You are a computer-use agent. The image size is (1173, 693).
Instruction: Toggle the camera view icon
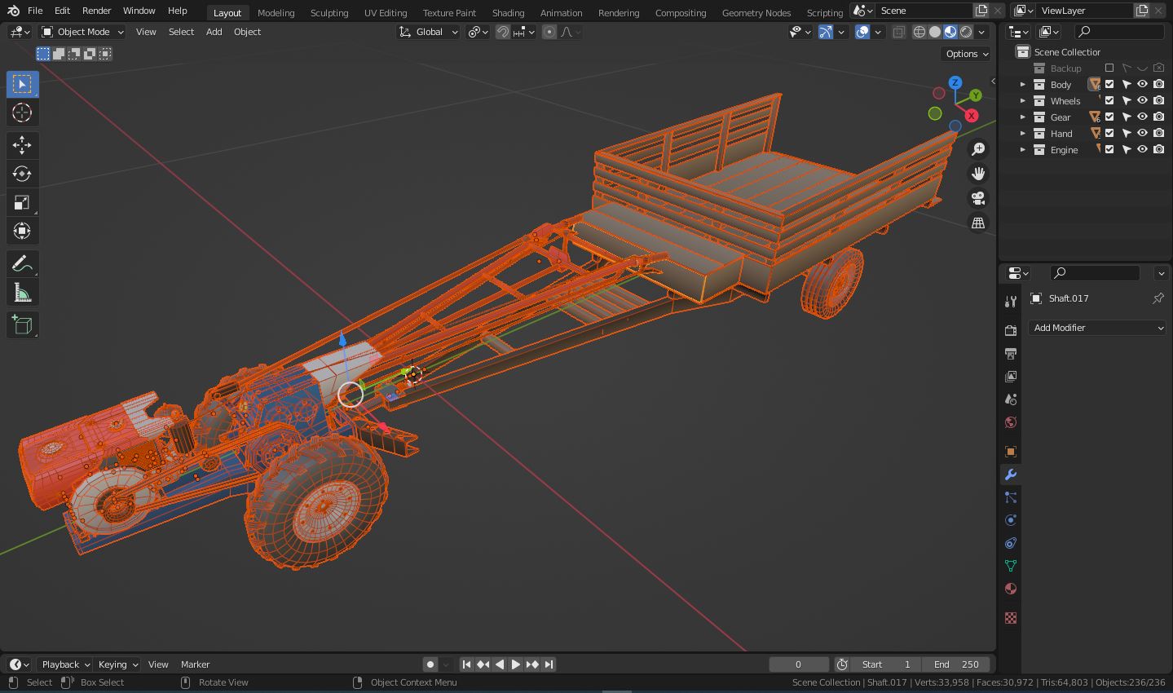[978, 198]
